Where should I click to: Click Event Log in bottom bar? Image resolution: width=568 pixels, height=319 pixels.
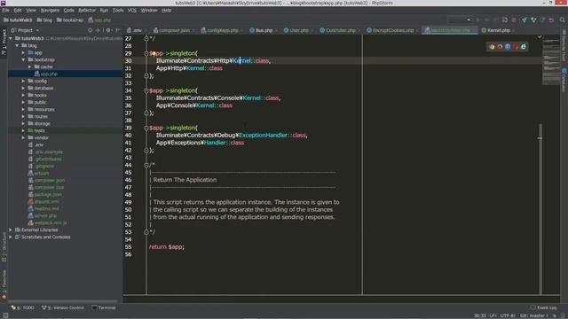[543, 307]
